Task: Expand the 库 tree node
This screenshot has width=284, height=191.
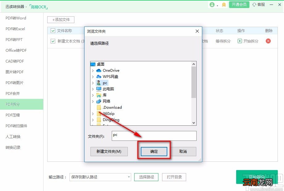Action: [93, 95]
